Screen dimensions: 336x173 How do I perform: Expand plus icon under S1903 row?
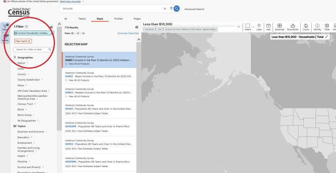pos(66,96)
